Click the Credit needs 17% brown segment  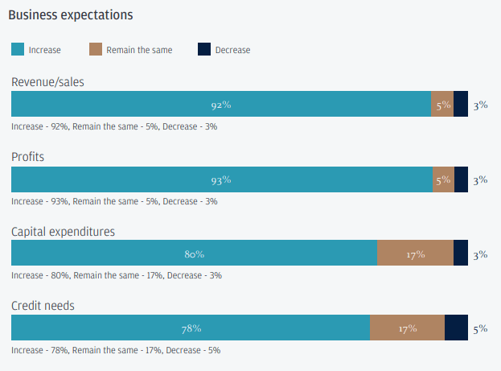pos(407,328)
